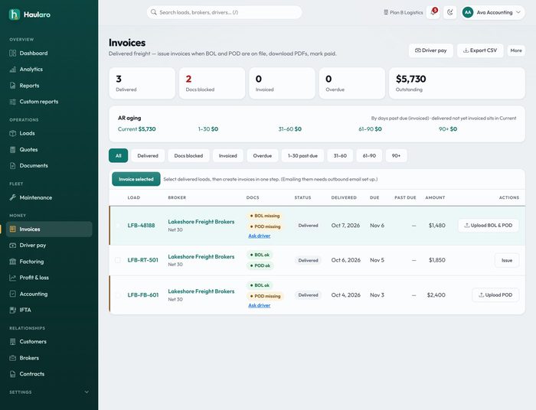Viewport: 536px width, 410px height.
Task: Filter by 1-30 past due
Action: point(302,156)
